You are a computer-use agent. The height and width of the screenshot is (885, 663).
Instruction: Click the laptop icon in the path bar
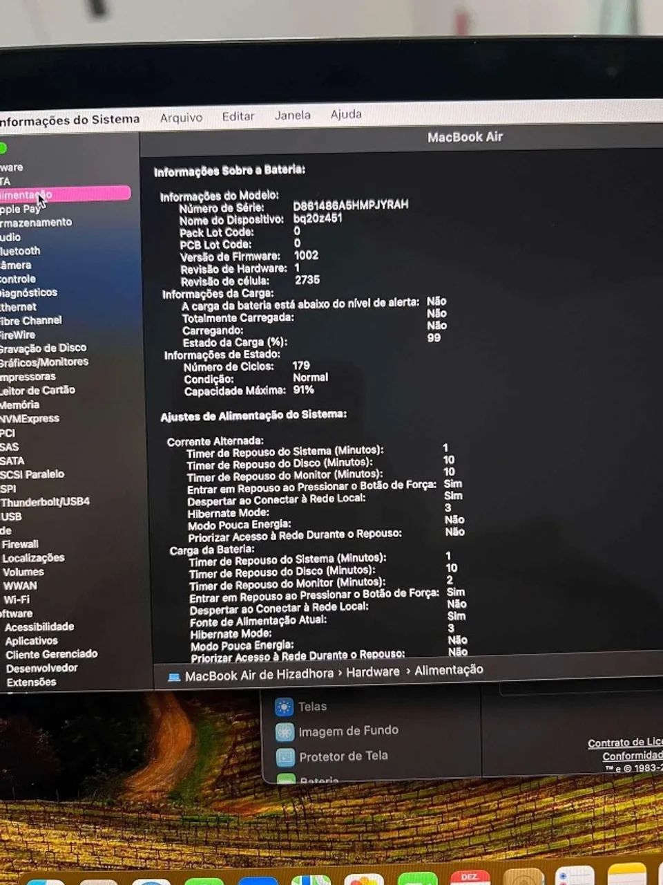174,677
